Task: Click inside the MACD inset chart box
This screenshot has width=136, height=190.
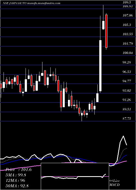Action: tap(75, 176)
